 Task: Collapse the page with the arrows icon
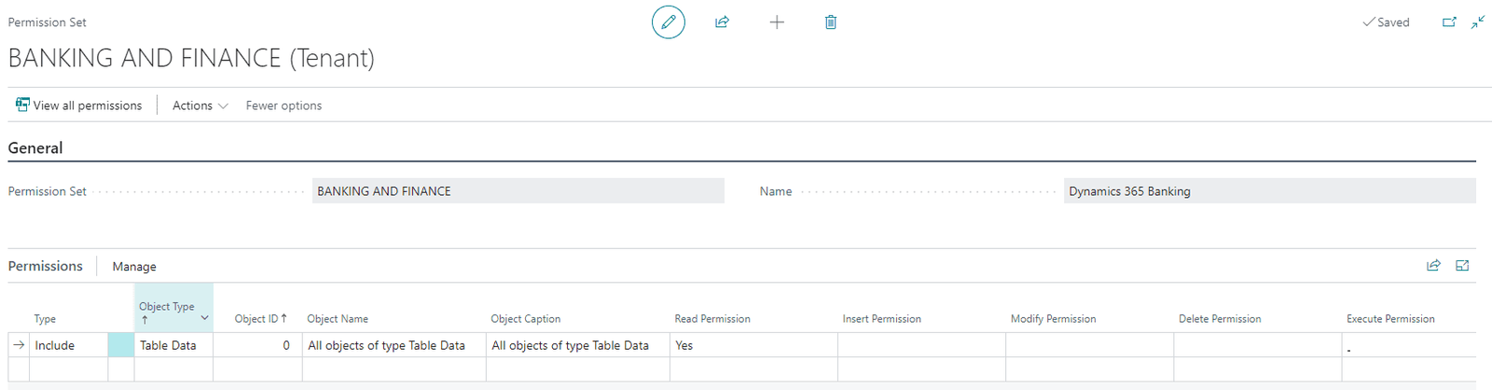tap(1478, 22)
